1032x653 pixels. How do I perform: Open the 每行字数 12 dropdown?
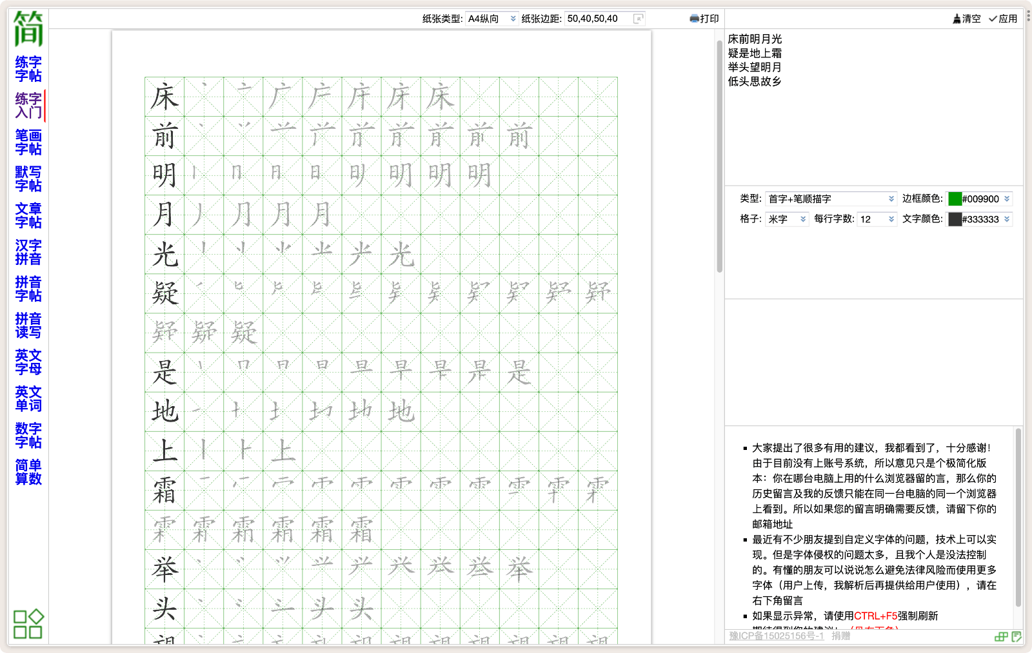click(x=877, y=219)
